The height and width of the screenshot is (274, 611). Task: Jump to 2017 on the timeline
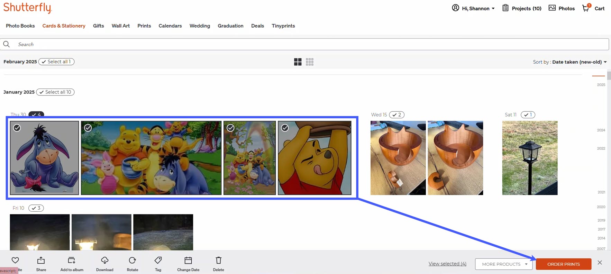(x=601, y=229)
